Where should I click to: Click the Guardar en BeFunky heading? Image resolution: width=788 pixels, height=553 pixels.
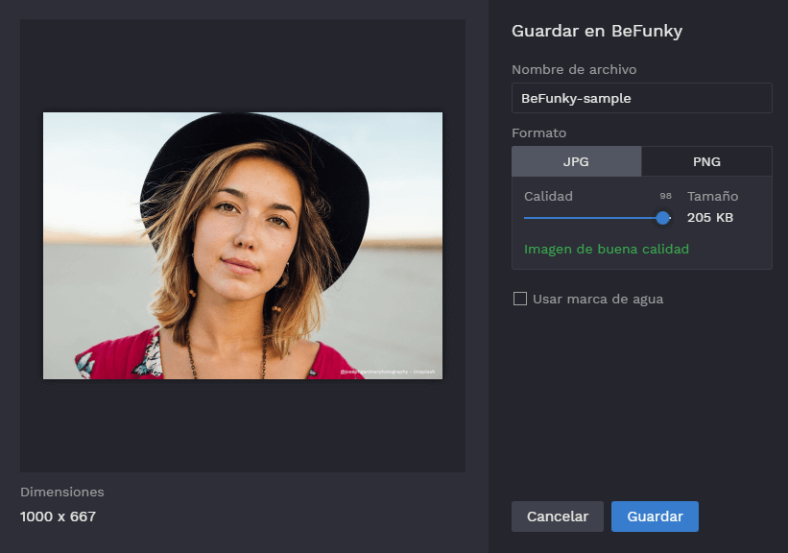596,31
